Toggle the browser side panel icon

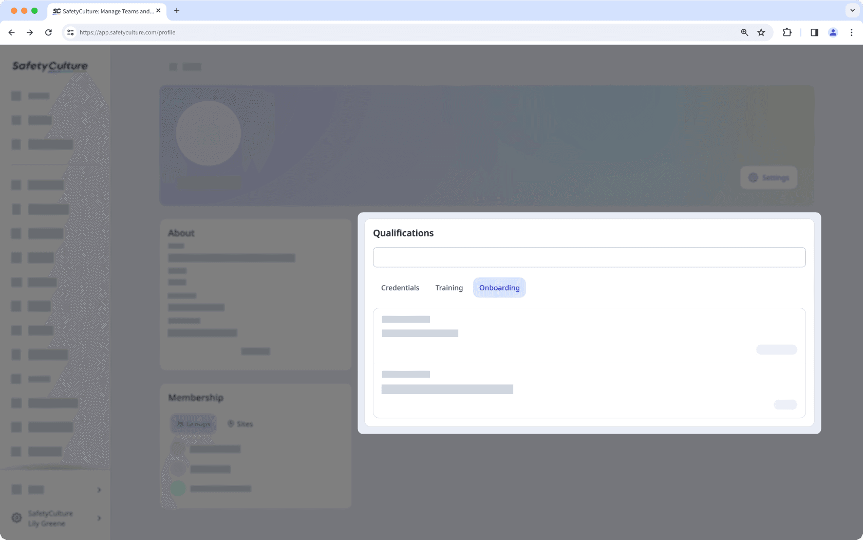[814, 32]
